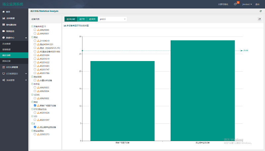Click the refresh icon at top right

261,11
